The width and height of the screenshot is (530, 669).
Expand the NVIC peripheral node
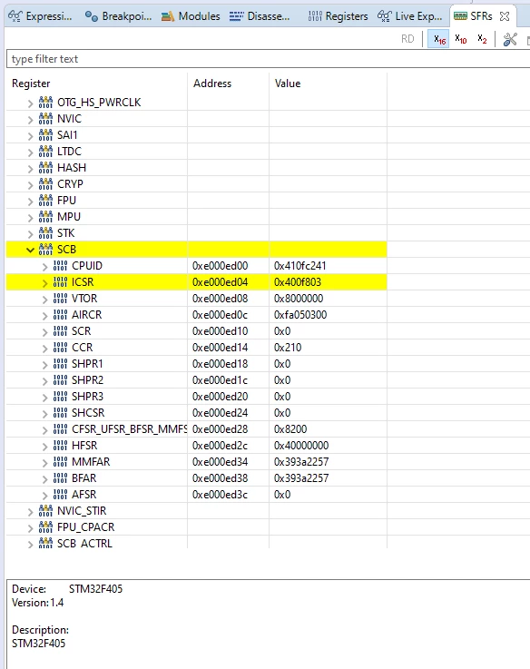[x=30, y=120]
